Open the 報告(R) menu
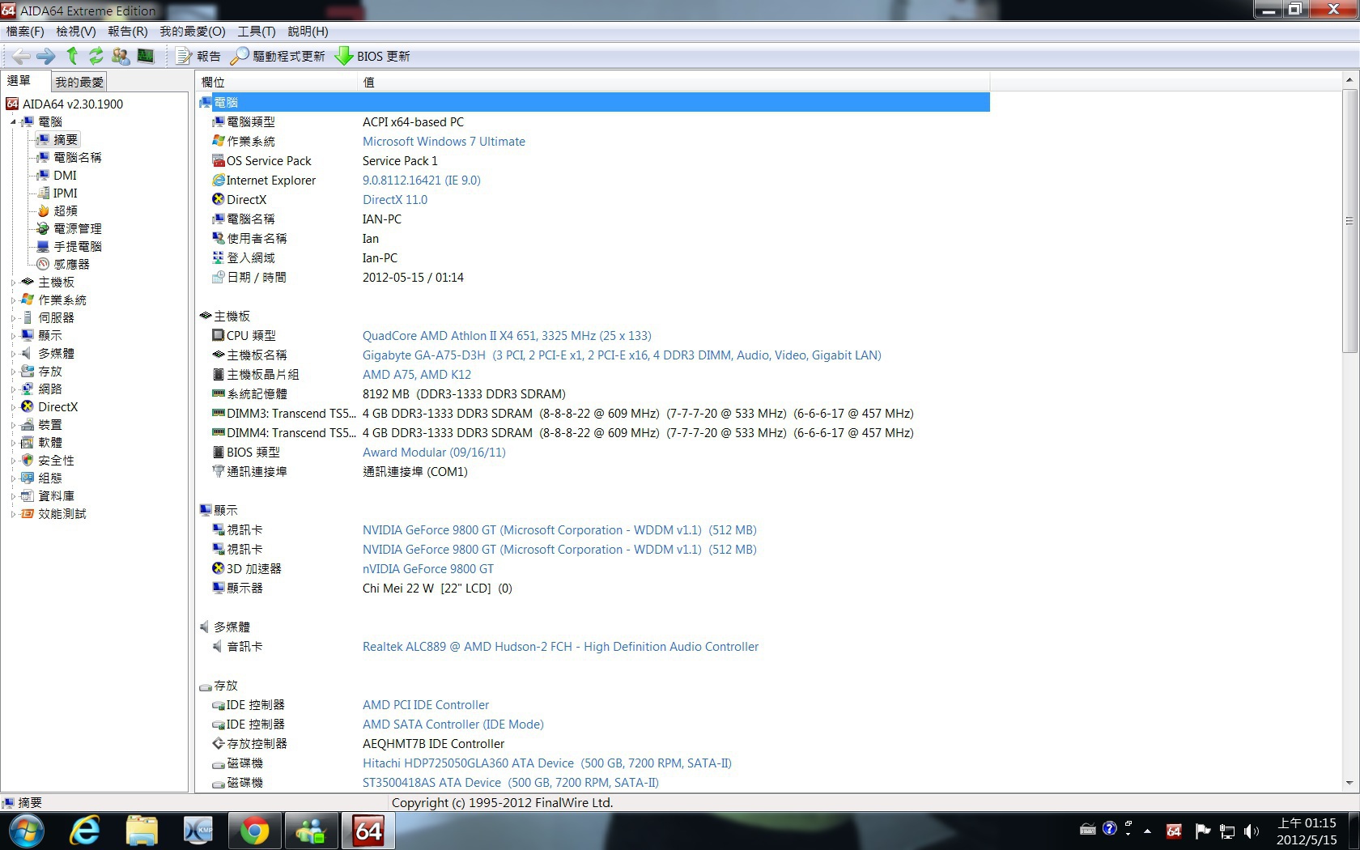 coord(128,32)
